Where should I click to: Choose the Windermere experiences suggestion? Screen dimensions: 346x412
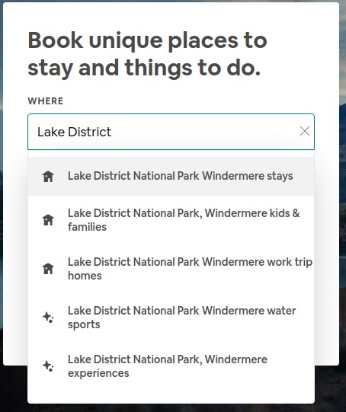[171, 366]
